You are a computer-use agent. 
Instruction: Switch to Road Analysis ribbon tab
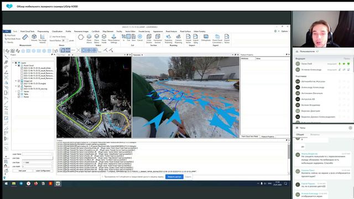[171, 32]
